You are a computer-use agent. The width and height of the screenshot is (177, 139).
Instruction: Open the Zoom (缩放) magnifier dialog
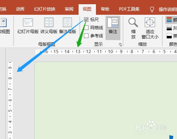tap(133, 28)
